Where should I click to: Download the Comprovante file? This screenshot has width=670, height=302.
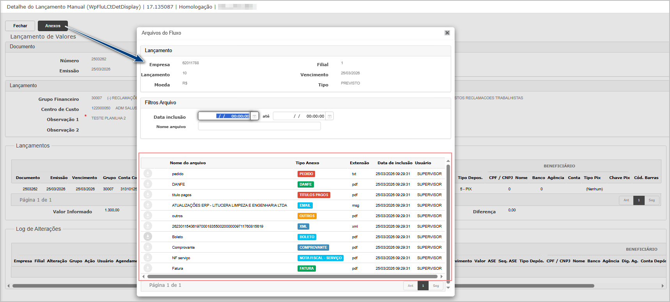pos(148,247)
